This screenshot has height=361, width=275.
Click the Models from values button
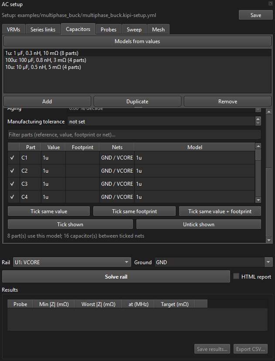coord(137,41)
